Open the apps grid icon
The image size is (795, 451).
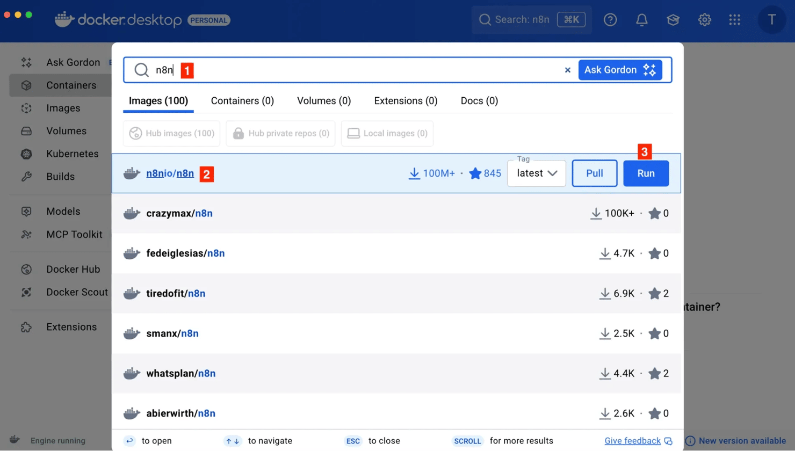[734, 20]
